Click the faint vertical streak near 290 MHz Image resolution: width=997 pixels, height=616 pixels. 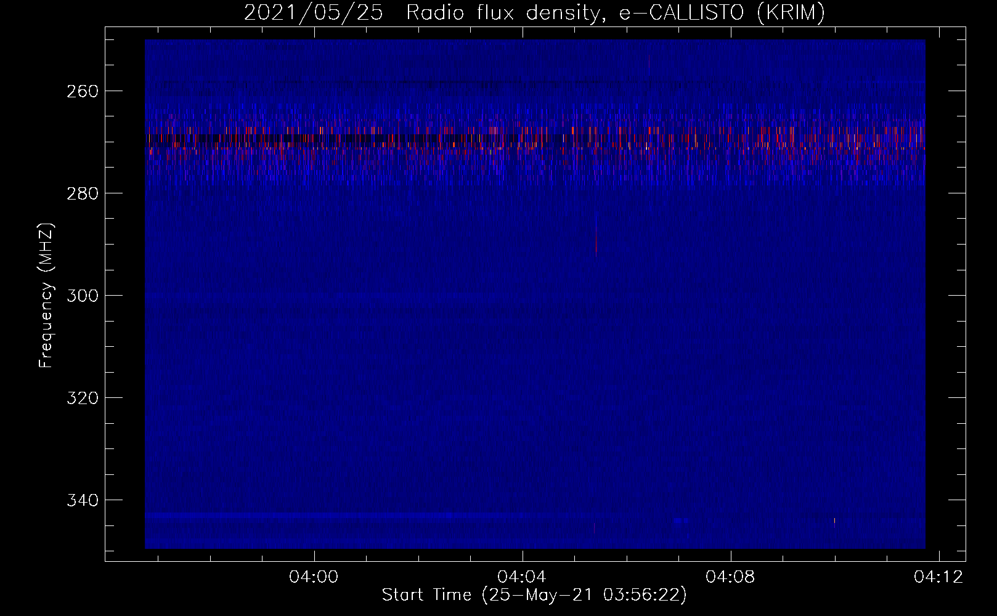(596, 235)
